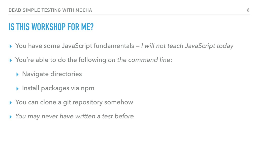Click the word "npm" in the sub-bullet
The height and width of the screenshot is (145, 258).
(x=87, y=89)
